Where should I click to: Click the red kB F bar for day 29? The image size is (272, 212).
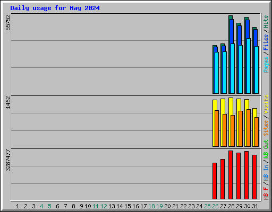pos(239,176)
